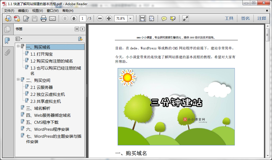Collapse the bookmarks panel double arrow
This screenshot has height=160, width=272.
point(77,29)
